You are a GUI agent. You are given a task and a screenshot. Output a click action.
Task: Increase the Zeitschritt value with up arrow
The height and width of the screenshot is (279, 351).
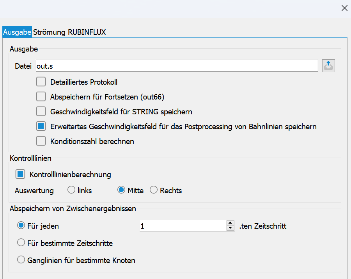pos(230,223)
